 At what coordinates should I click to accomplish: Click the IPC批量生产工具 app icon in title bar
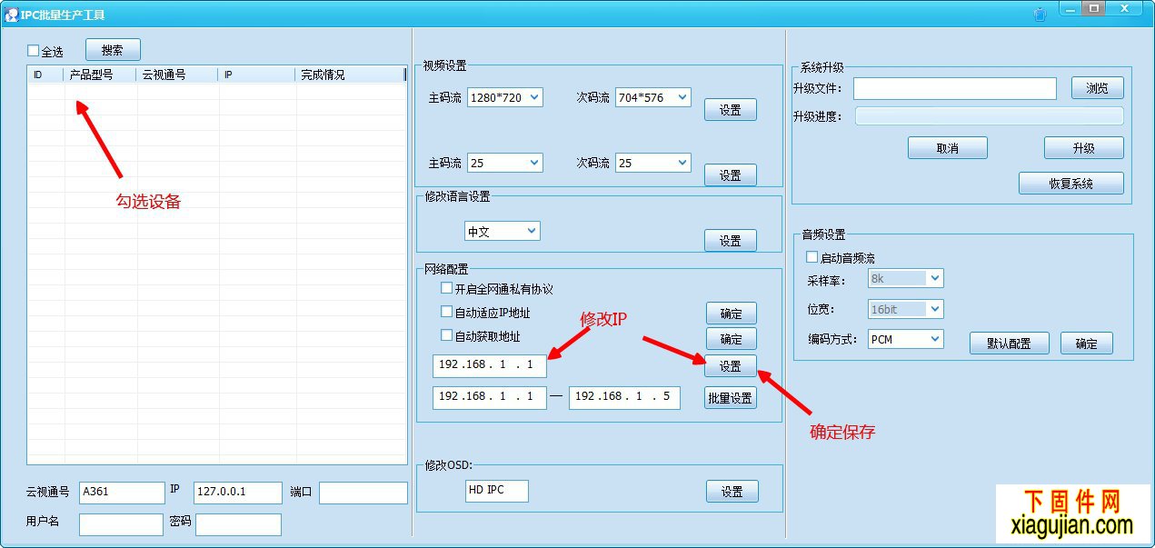[11, 15]
